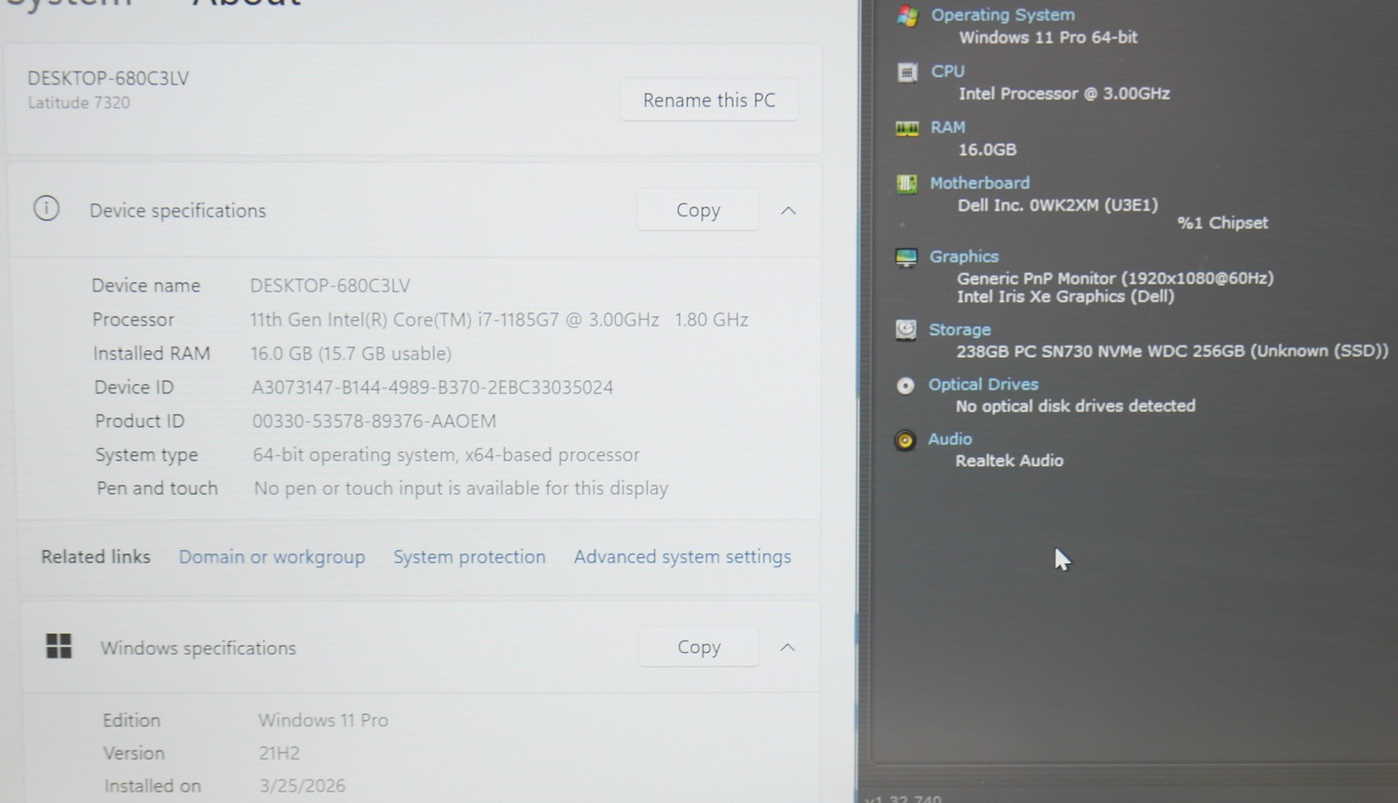Open the Domain or workgroup link

(272, 557)
